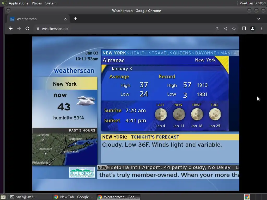Image resolution: width=267 pixels, height=200 pixels.
Task: Click the 10:11:53am time display
Action: pyautogui.click(x=87, y=59)
